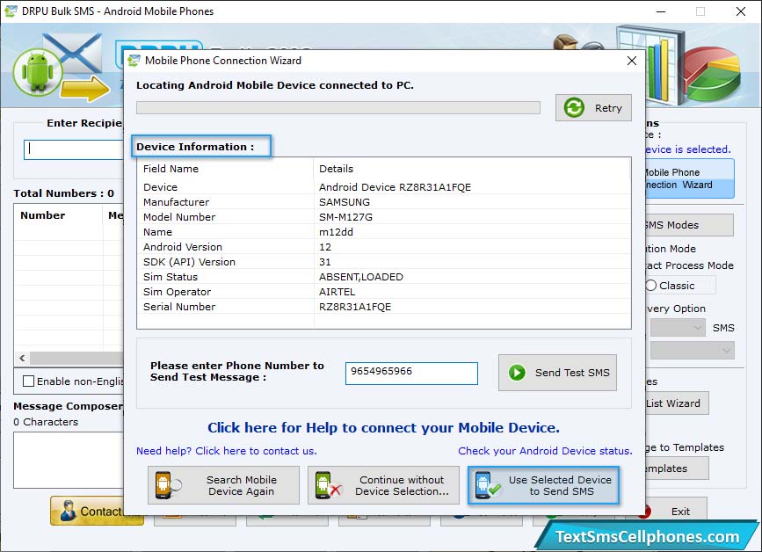This screenshot has height=552, width=762.
Task: Click Use Selected Device to Send SMS button
Action: tap(543, 485)
